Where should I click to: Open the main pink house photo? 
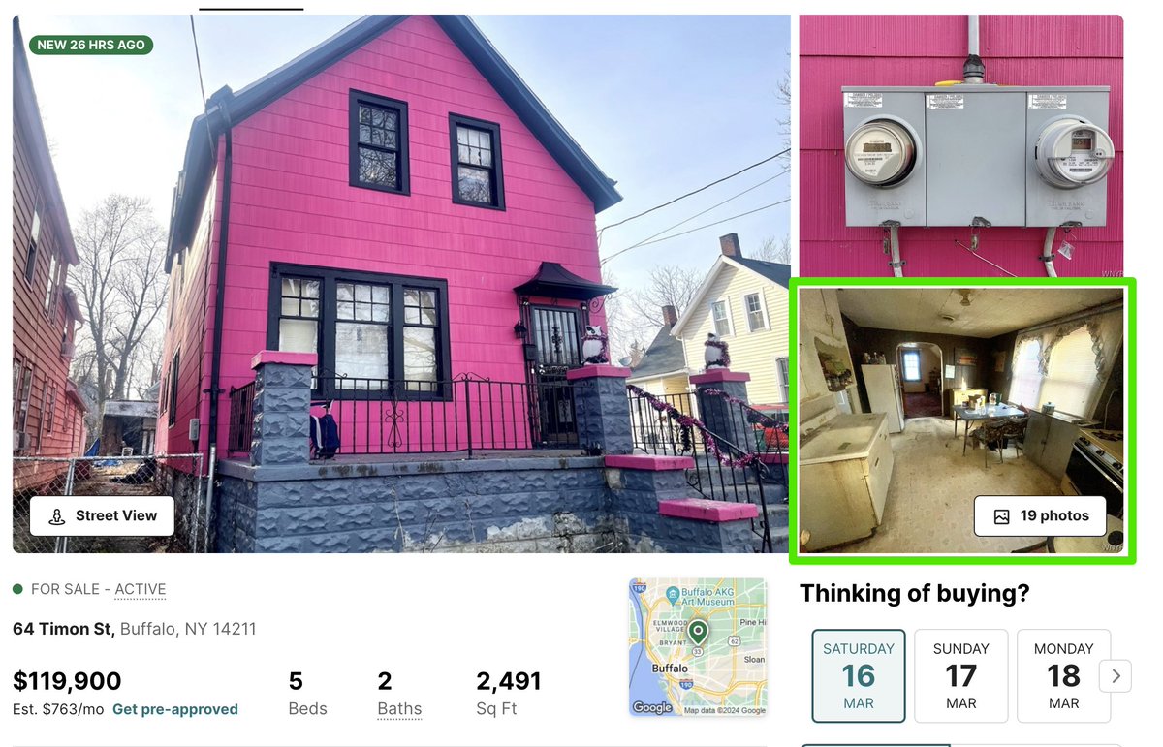tap(401, 284)
